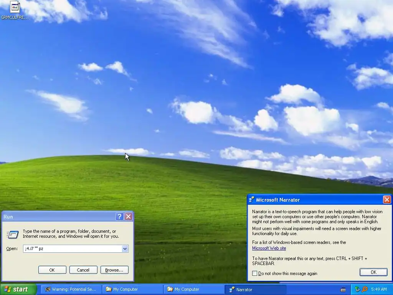Close the Run dialog with red X
The width and height of the screenshot is (393, 295).
point(128,217)
